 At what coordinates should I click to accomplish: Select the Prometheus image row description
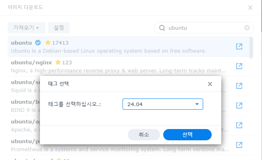pyautogui.click(x=120, y=149)
